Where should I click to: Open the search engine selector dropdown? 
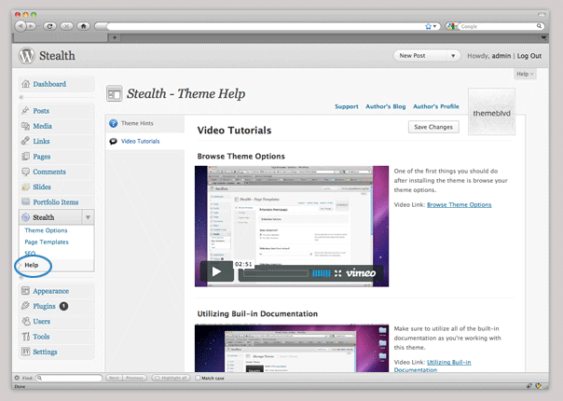452,26
